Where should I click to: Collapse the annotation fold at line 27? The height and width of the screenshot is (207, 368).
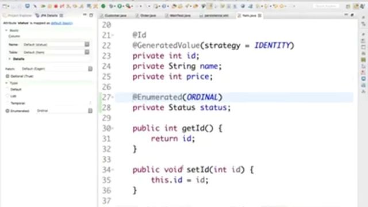[x=113, y=97]
